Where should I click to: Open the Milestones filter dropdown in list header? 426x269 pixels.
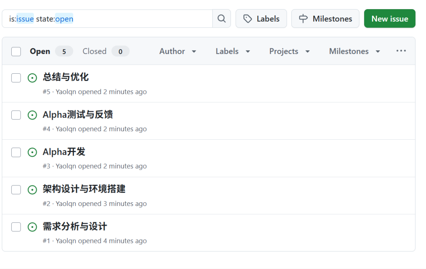[x=355, y=51]
